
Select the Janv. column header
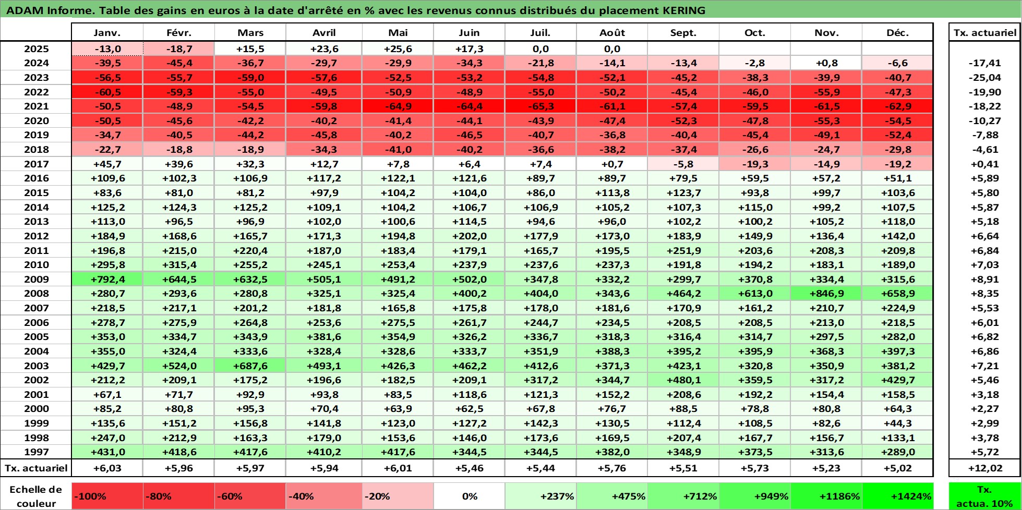click(x=107, y=32)
